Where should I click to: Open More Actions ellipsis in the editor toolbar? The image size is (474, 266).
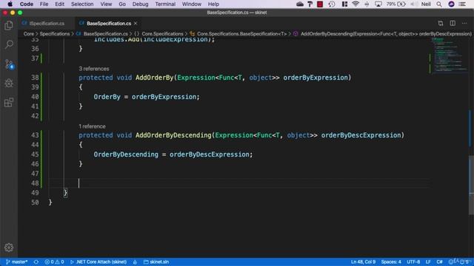(464, 23)
